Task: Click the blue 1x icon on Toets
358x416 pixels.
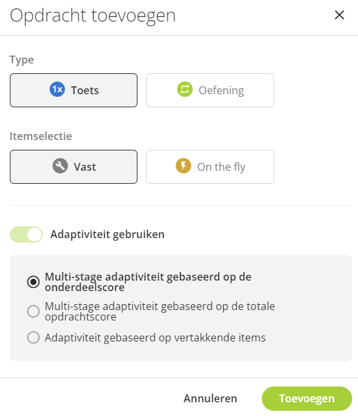Action: tap(57, 89)
